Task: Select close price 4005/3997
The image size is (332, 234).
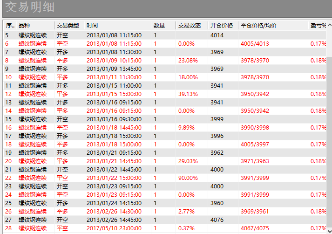Action: coord(255,145)
